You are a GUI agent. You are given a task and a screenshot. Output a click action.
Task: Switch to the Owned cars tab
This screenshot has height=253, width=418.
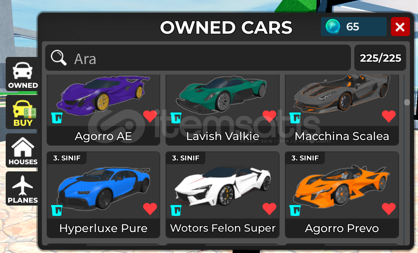click(22, 74)
